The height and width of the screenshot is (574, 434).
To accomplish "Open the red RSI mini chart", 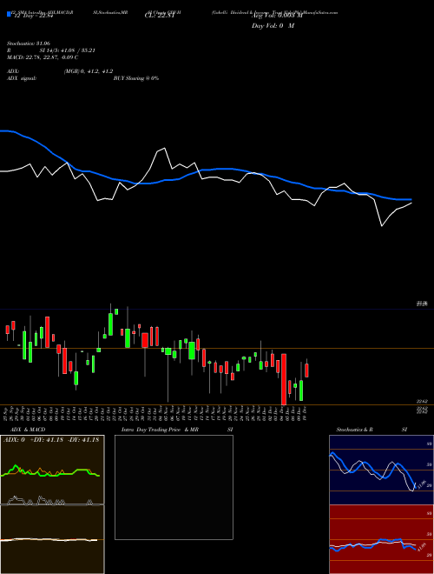I will click(x=381, y=539).
